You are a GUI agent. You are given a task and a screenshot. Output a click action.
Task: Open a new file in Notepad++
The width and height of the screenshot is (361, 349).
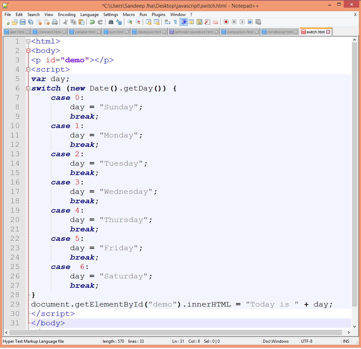click(7, 22)
